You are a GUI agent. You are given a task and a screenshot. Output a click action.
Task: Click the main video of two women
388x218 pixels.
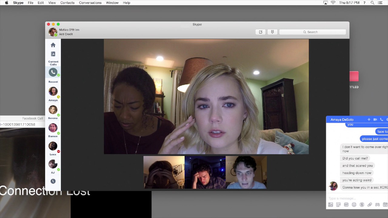pyautogui.click(x=206, y=97)
